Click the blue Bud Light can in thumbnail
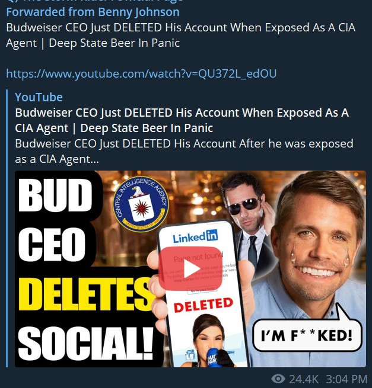372x388 pixels. pos(214,357)
